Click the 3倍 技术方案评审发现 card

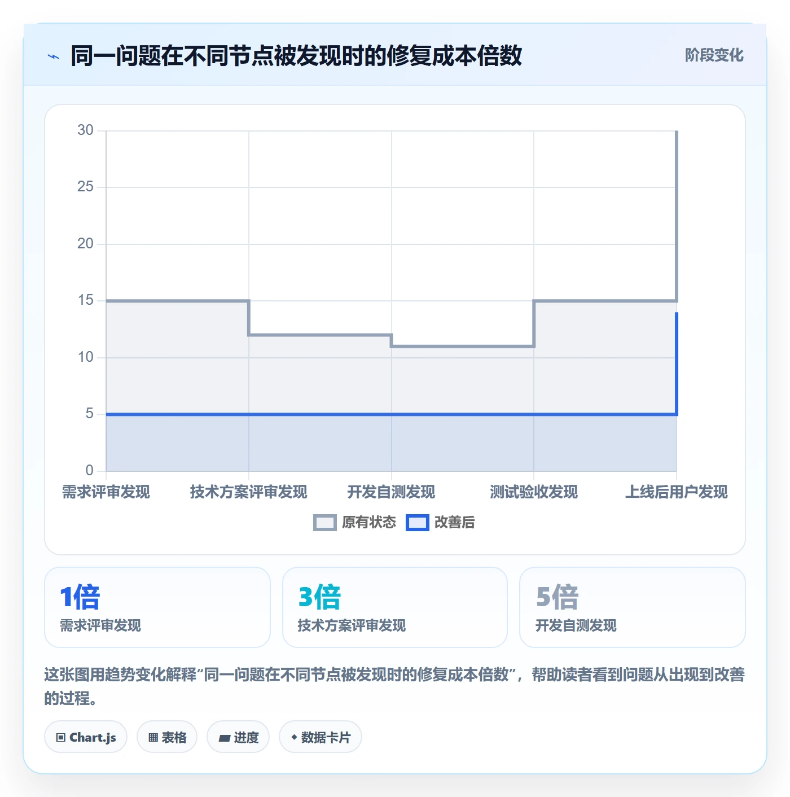[x=395, y=607]
